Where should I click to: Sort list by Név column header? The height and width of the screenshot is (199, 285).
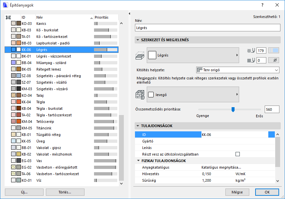click(65, 17)
